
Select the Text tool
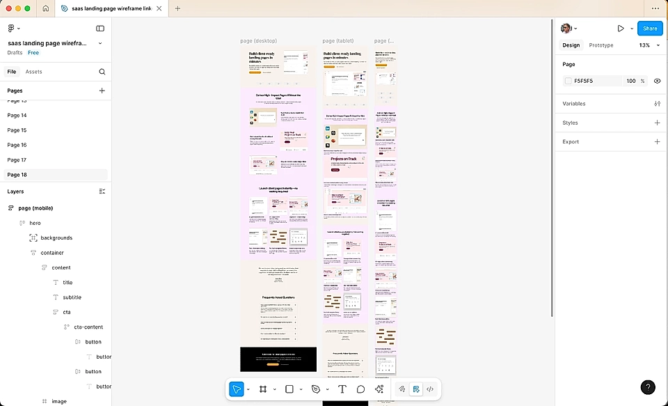click(x=342, y=389)
